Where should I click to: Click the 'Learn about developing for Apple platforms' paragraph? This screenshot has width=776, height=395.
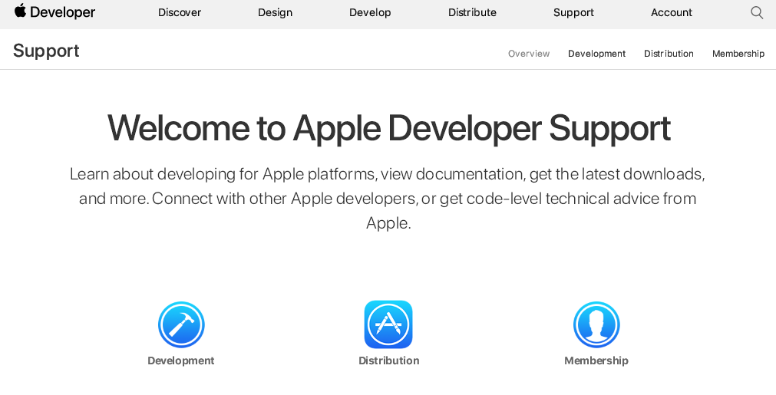tap(388, 198)
